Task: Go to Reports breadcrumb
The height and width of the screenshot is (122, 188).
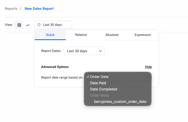Action: 11,9
